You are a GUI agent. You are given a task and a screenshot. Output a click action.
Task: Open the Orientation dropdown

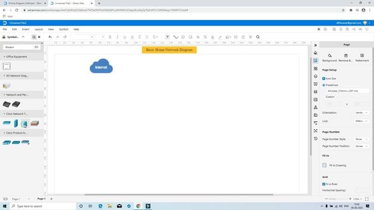tap(361, 113)
